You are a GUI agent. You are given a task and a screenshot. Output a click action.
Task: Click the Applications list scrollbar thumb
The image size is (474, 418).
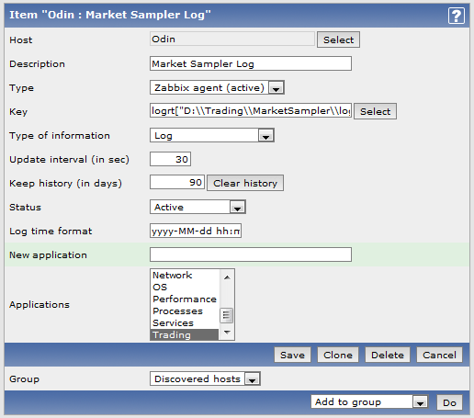click(x=227, y=315)
